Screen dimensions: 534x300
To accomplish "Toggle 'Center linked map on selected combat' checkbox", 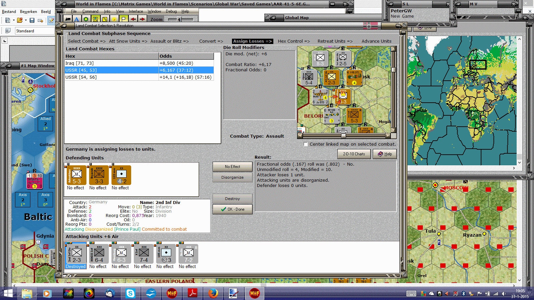I will pos(306,144).
